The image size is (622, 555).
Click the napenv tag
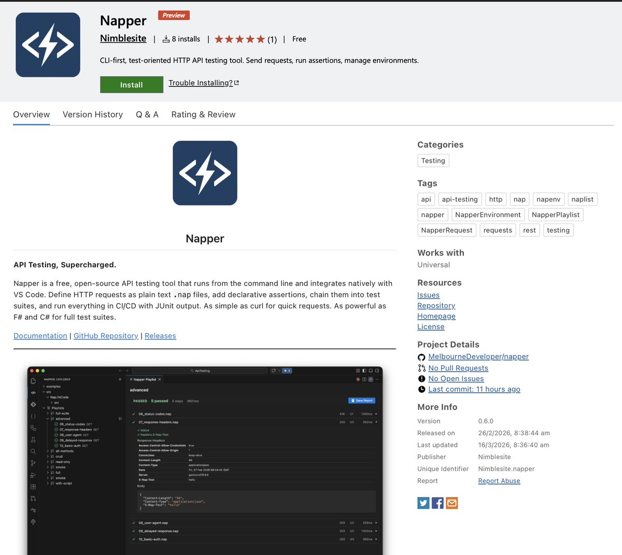click(548, 200)
